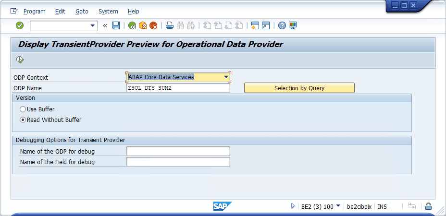The image size is (446, 216).
Task: Click the ODP Name input field
Action: (x=178, y=88)
